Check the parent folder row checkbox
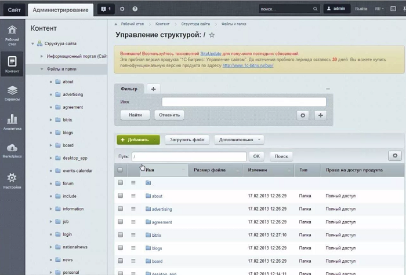The image size is (406, 275). click(x=120, y=182)
